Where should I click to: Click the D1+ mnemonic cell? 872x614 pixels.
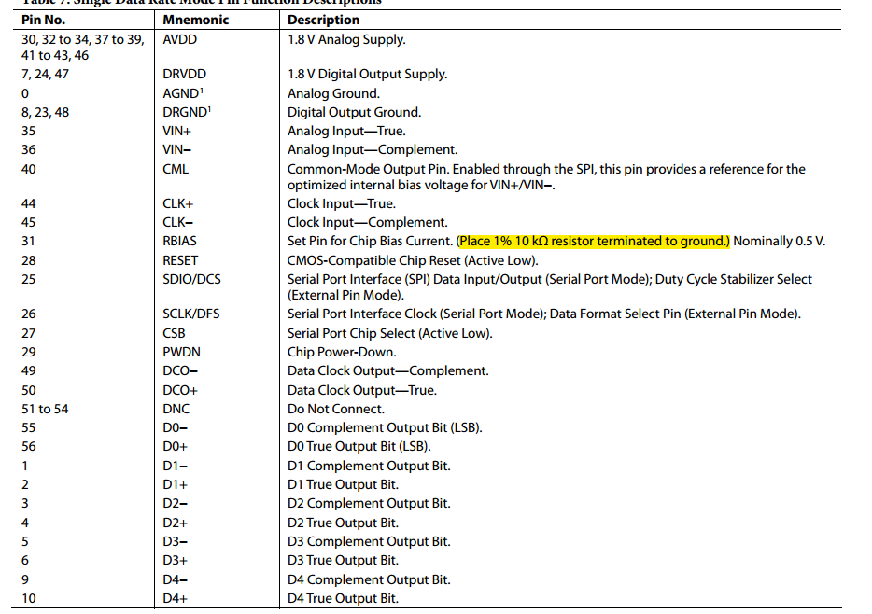pos(176,485)
